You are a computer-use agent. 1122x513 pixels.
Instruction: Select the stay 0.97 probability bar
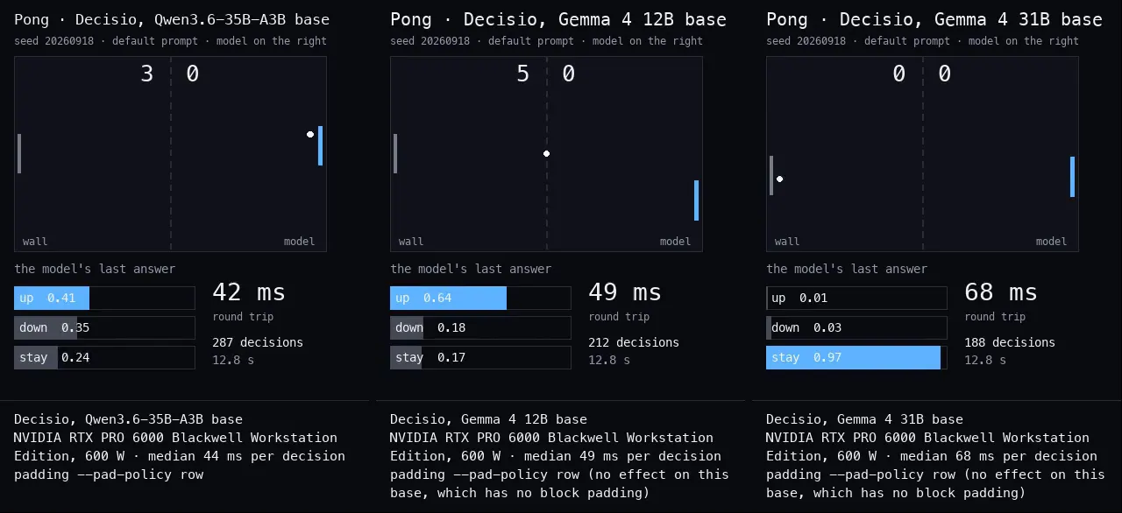coord(856,357)
